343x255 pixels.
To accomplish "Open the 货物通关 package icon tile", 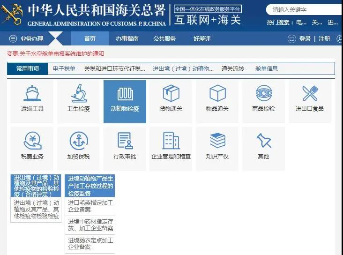I will coord(171,102).
